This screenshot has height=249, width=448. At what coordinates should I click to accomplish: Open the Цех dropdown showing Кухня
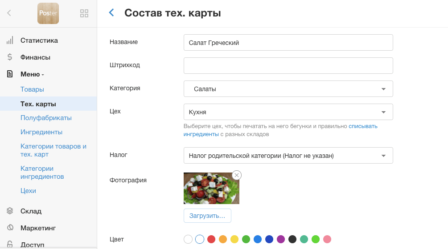click(288, 112)
